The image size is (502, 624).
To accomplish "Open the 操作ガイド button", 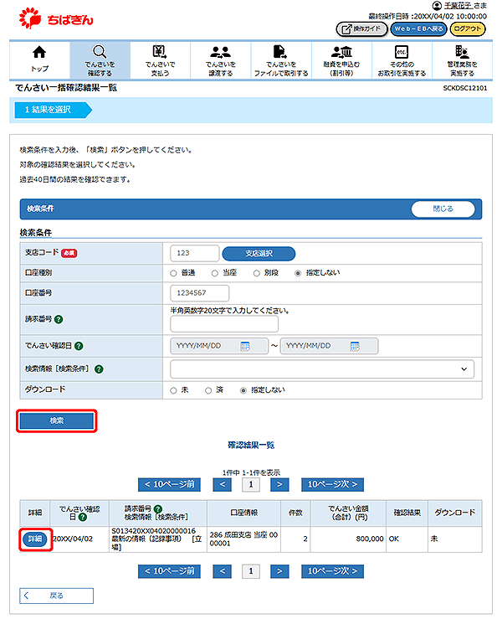I will tap(361, 29).
